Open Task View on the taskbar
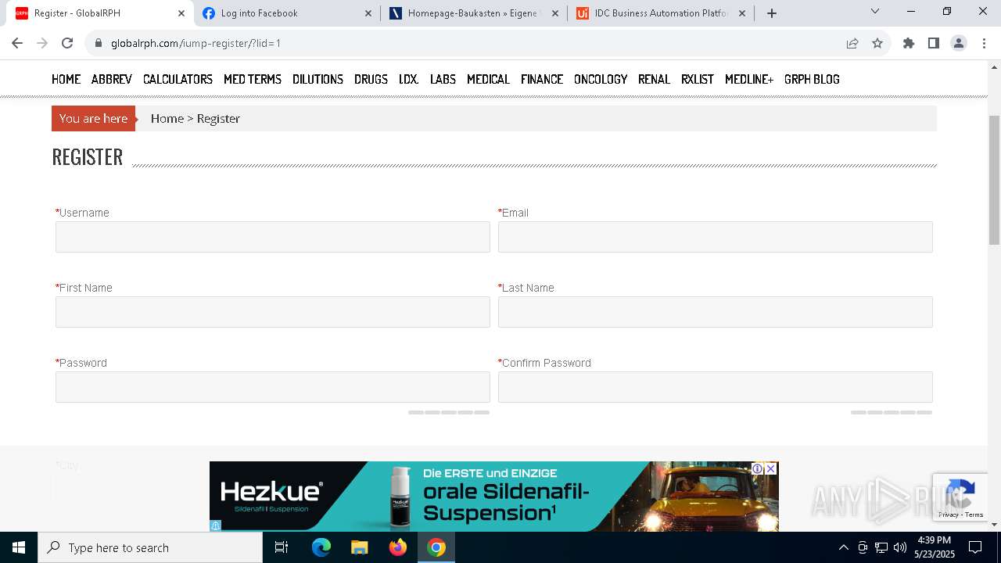Screen dimensions: 1001x563 [x=282, y=547]
